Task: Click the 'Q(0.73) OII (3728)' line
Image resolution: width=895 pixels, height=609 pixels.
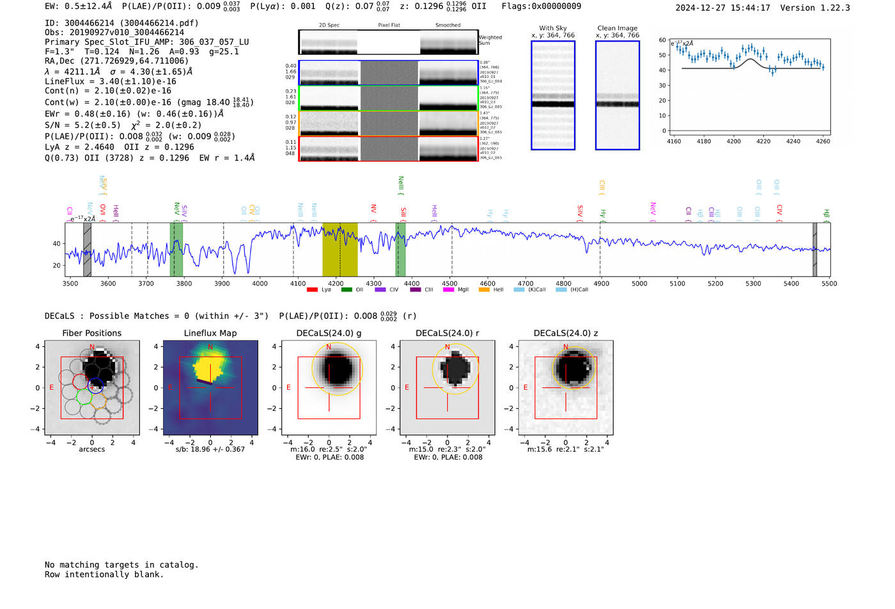Action: coord(150,158)
